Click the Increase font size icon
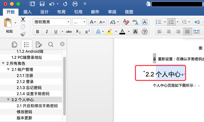This screenshot has width=204, height=122. point(93,22)
